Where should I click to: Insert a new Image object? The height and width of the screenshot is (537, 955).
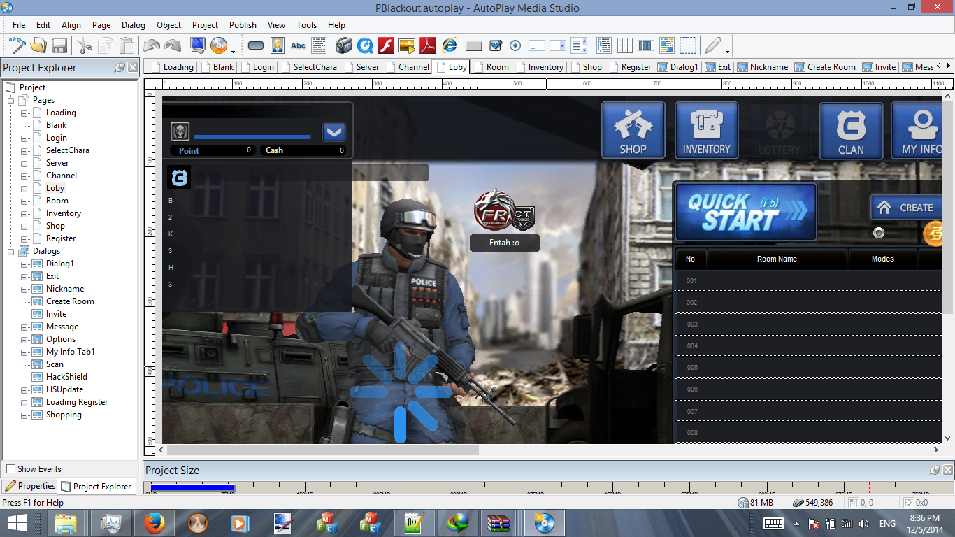(x=277, y=46)
